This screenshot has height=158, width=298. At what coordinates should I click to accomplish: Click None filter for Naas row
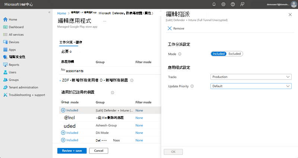(x=139, y=140)
